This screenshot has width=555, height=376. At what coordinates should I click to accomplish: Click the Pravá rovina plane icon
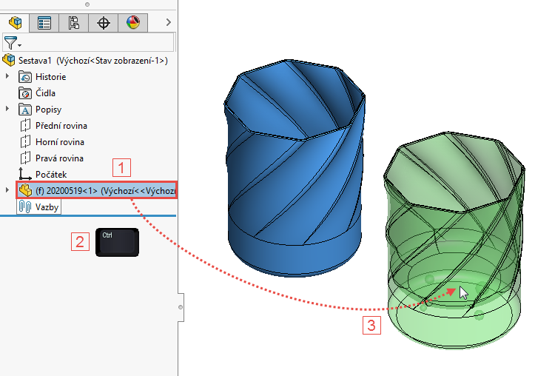[25, 158]
